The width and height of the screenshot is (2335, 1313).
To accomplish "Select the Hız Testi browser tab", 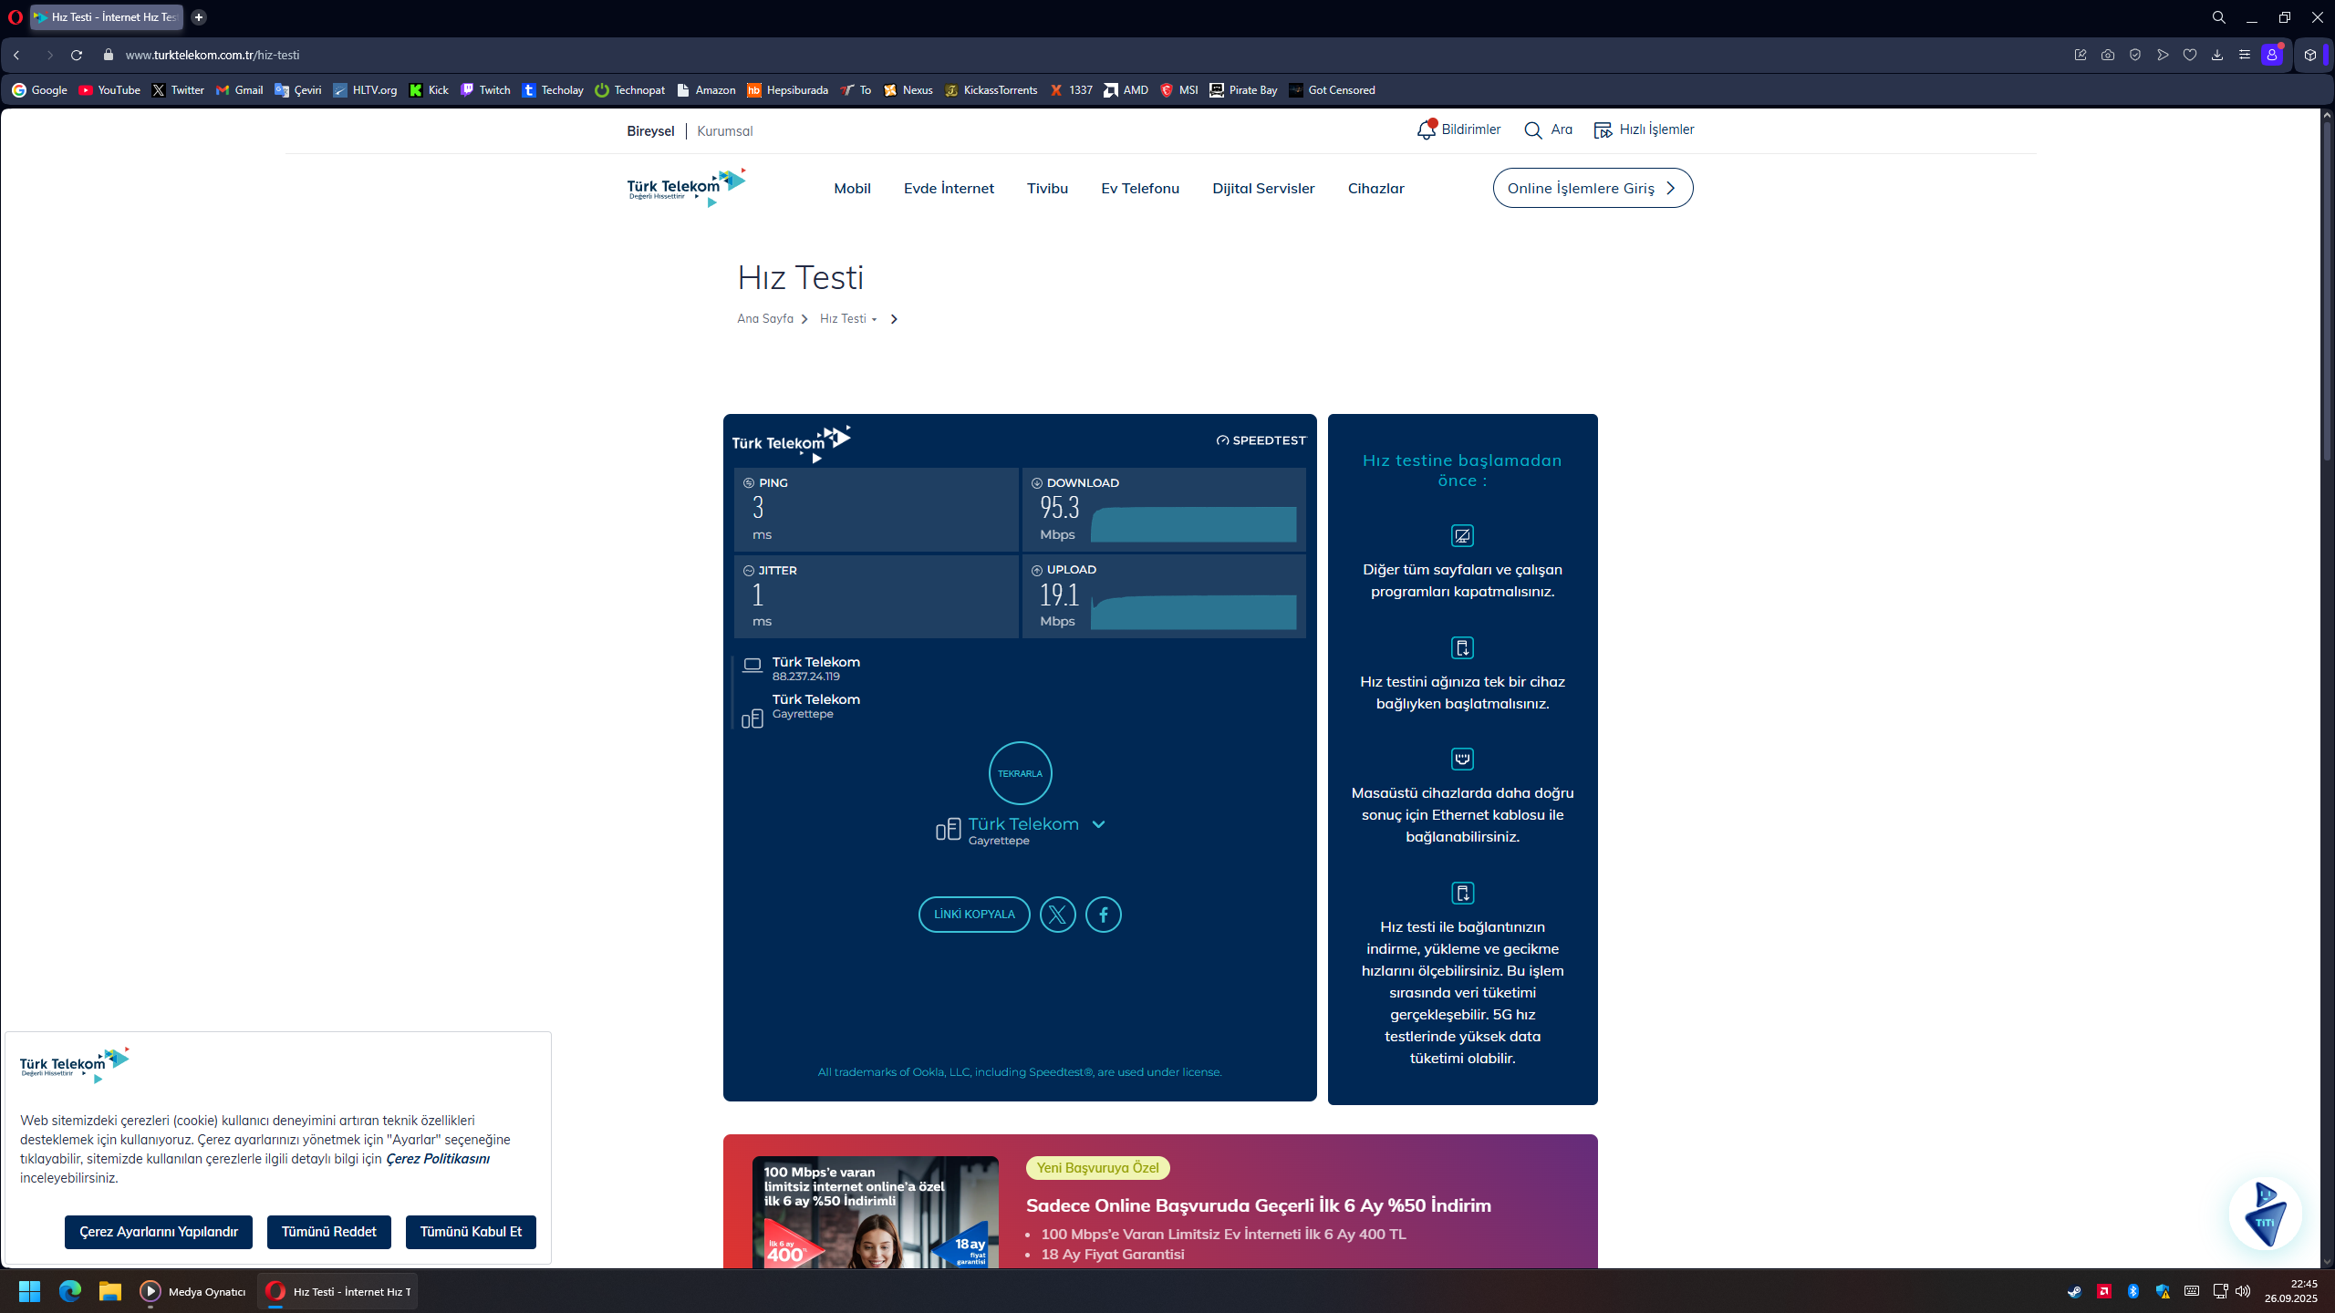I will coord(107,17).
